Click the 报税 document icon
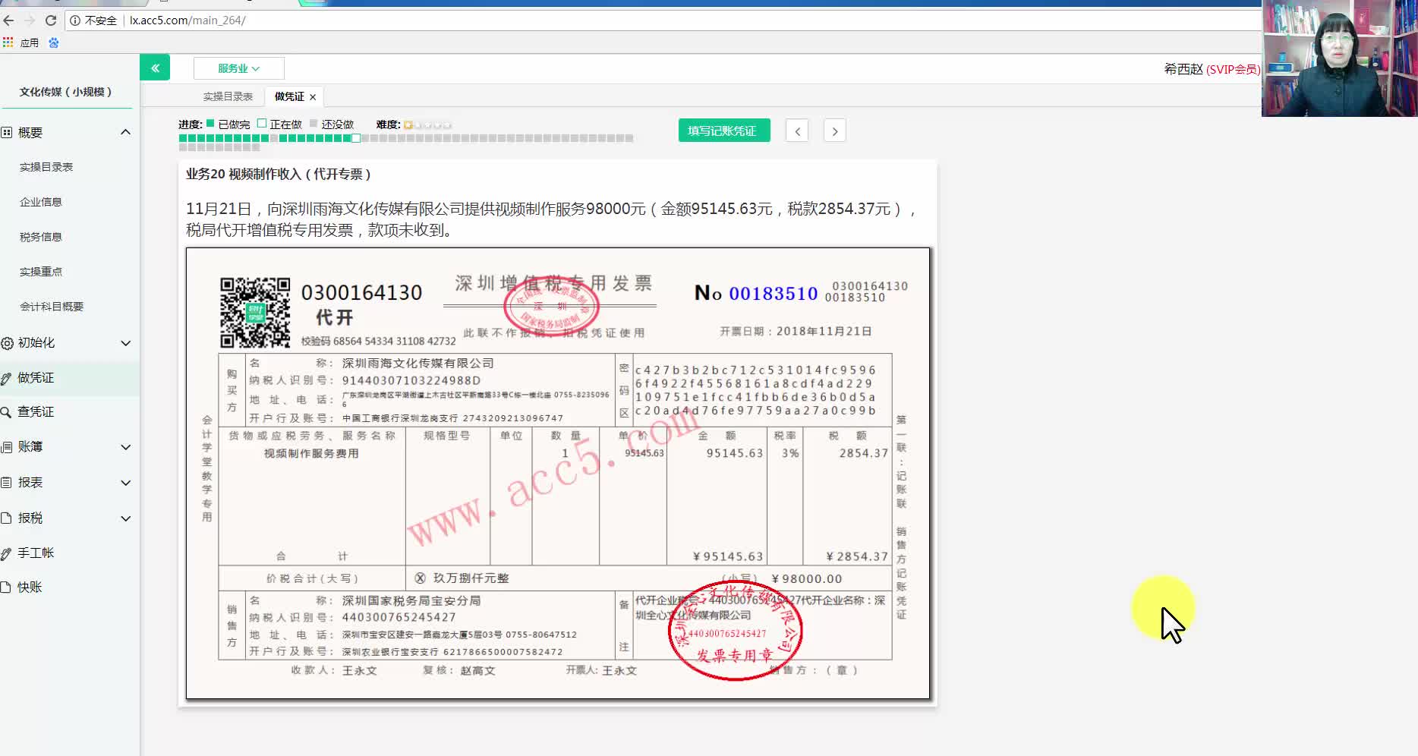The width and height of the screenshot is (1418, 756). coord(6,518)
